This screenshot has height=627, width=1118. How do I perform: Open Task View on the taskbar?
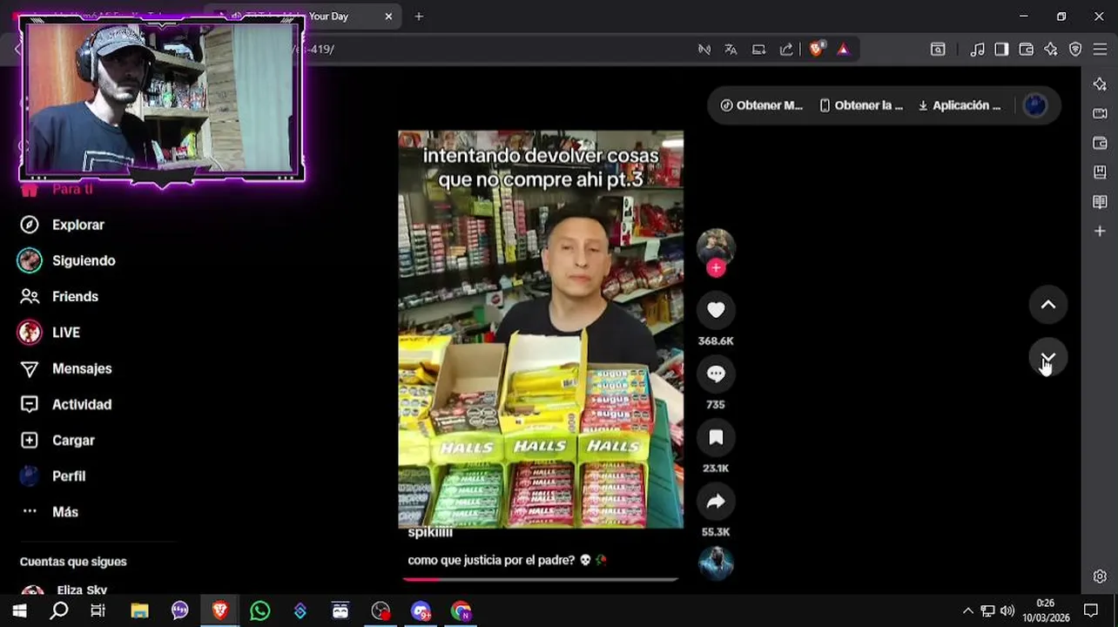pos(98,611)
